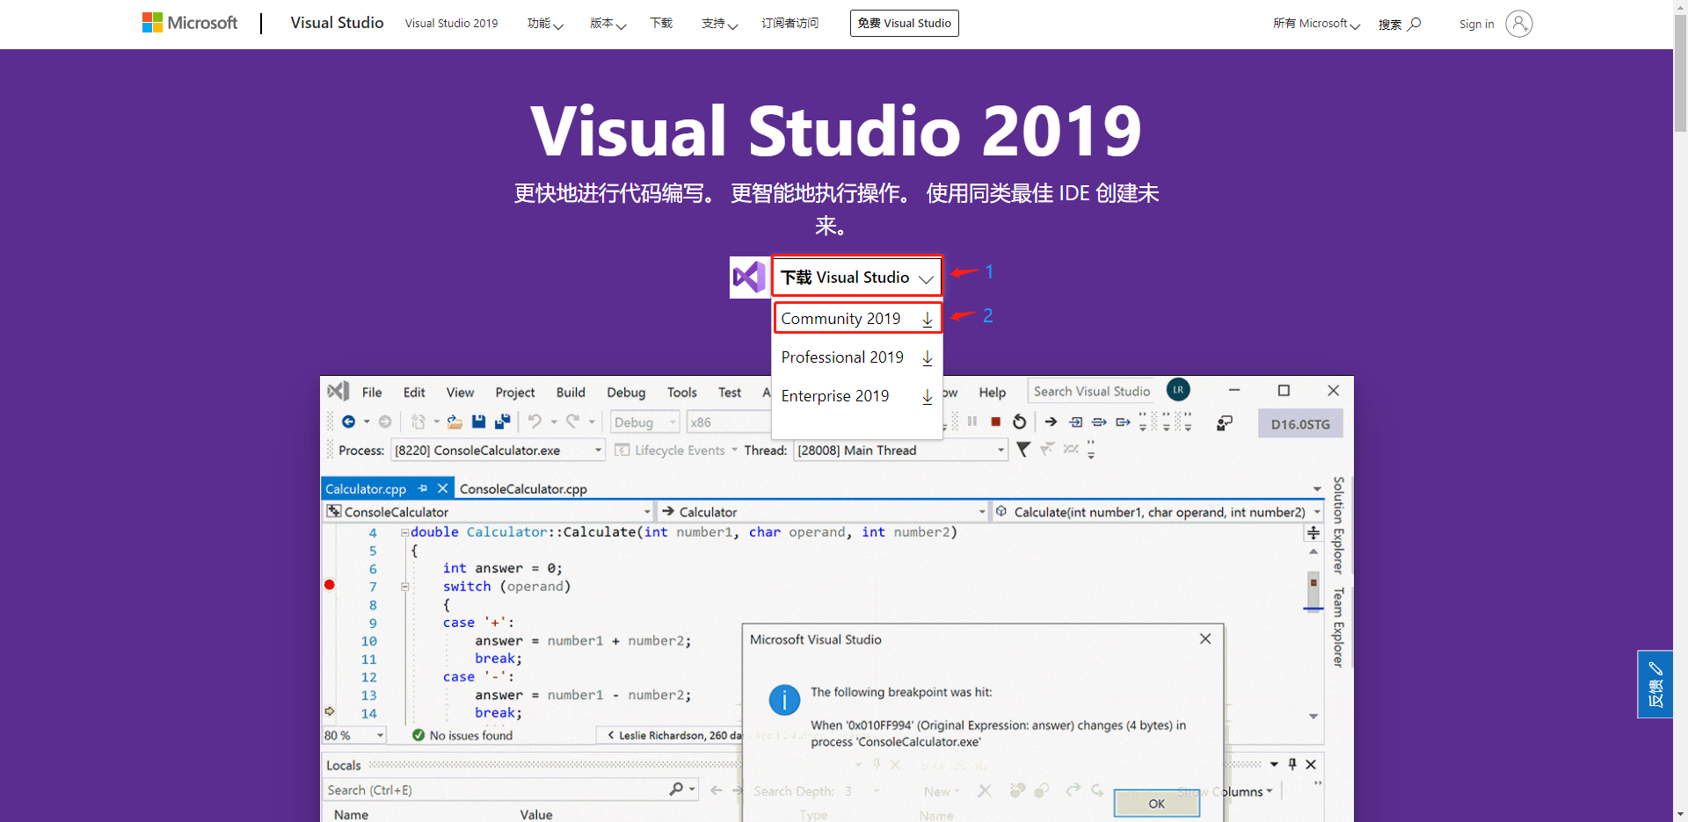The width and height of the screenshot is (1688, 822).
Task: Open the Debug configuration dropdown
Action: pos(644,422)
